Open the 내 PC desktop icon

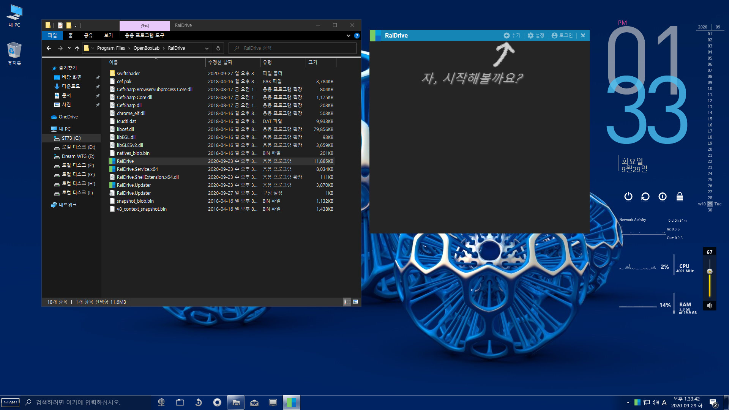click(x=14, y=16)
